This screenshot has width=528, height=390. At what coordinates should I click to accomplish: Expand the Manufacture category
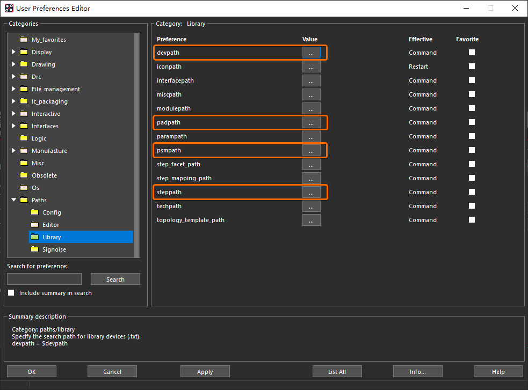click(13, 151)
